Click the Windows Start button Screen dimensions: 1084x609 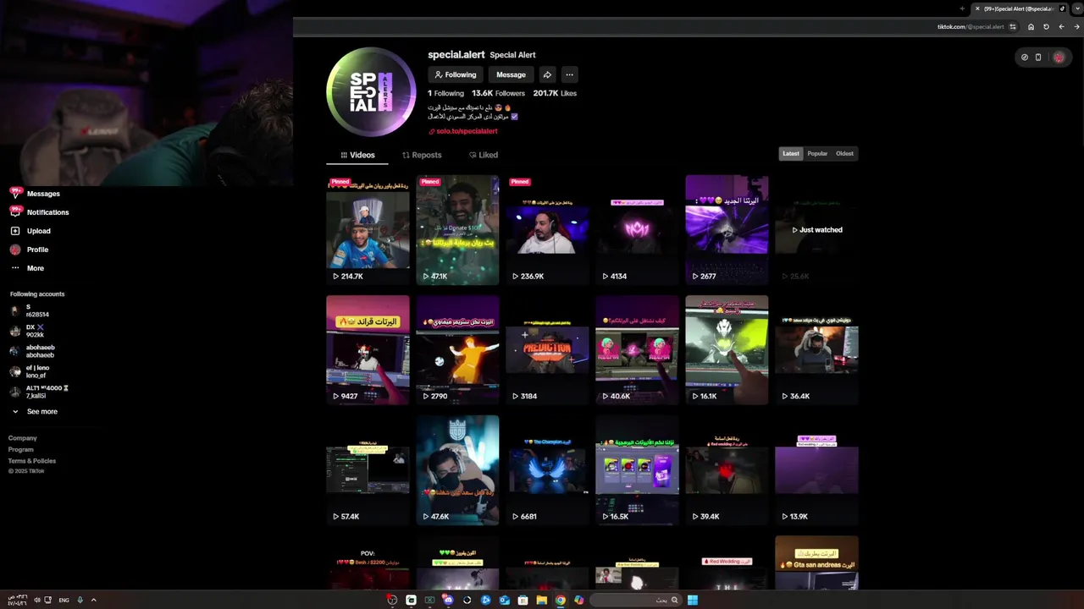(692, 600)
